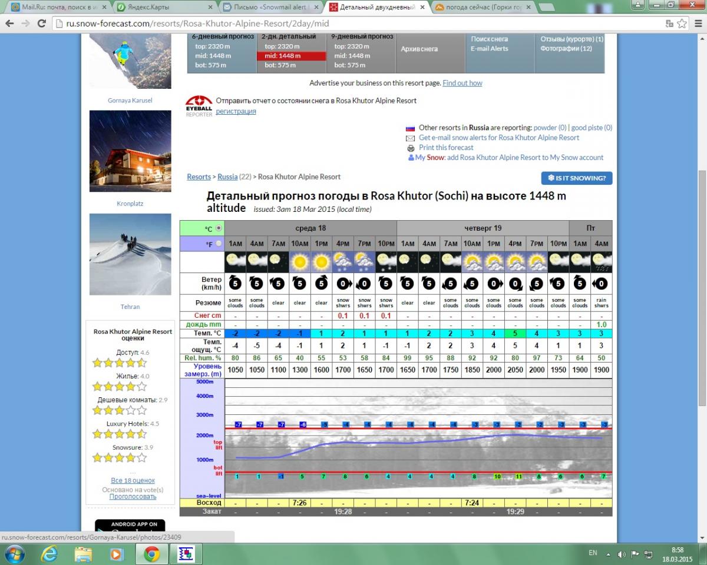
Task: Click the wind direction icon for среда 1AM
Action: pyautogui.click(x=235, y=284)
